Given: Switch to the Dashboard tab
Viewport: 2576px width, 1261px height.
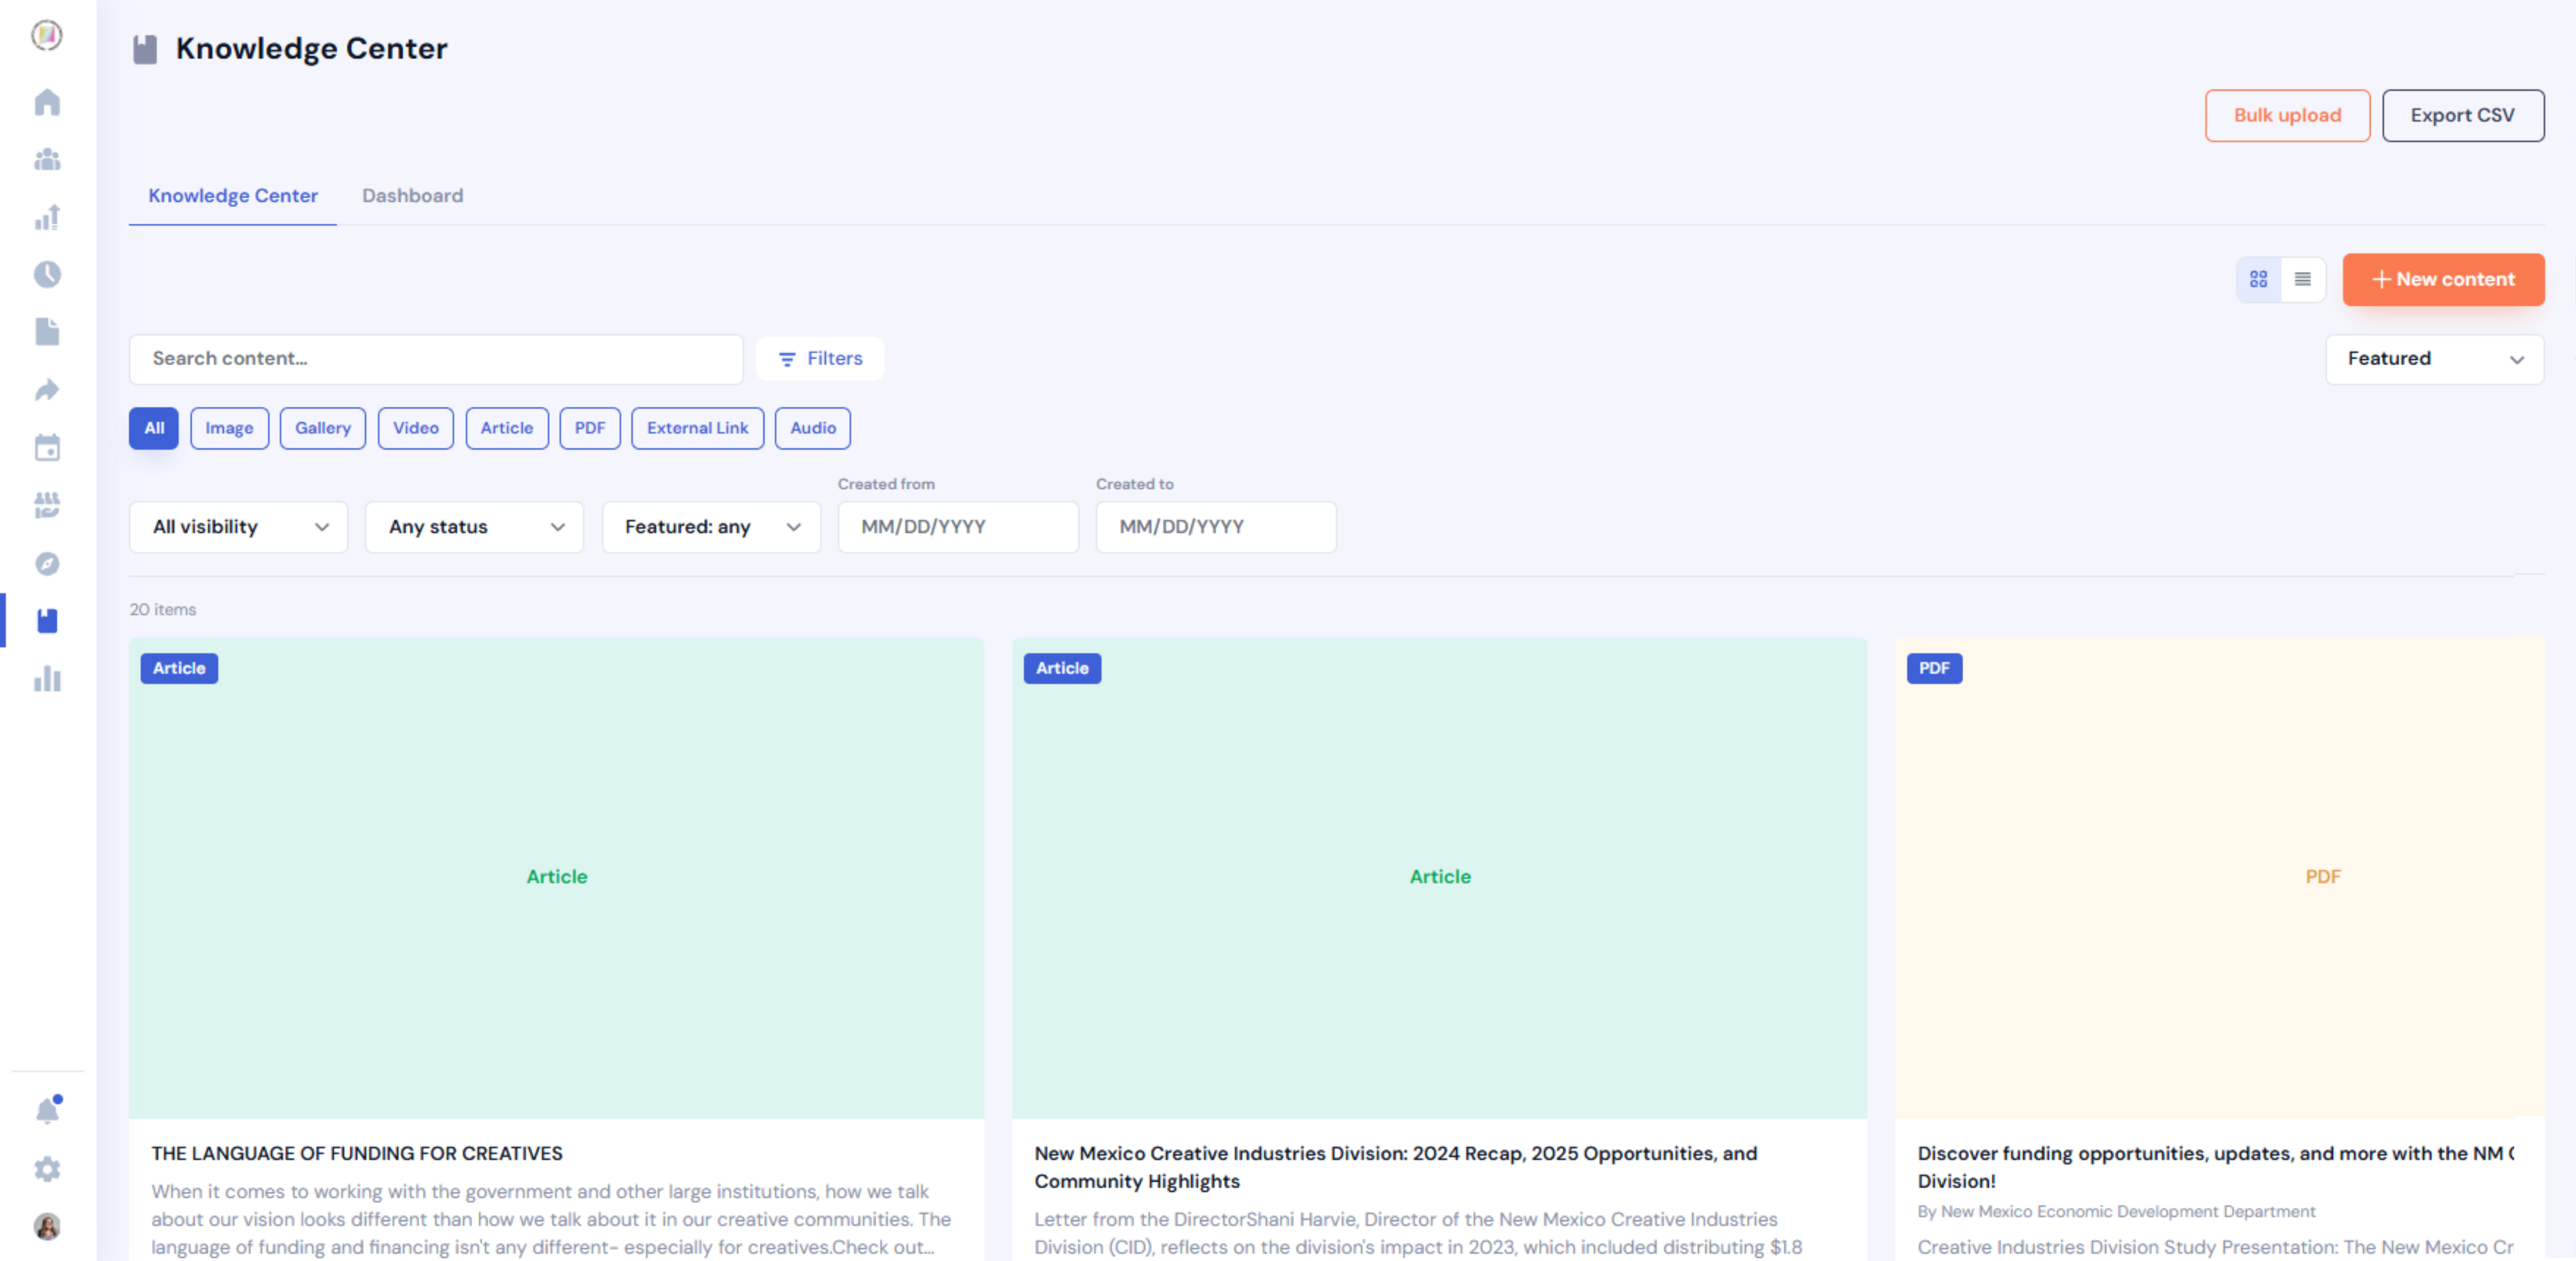Looking at the screenshot, I should point(412,196).
